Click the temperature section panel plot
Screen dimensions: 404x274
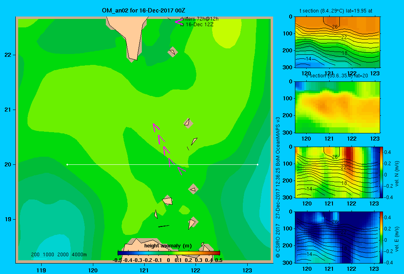tap(337, 42)
